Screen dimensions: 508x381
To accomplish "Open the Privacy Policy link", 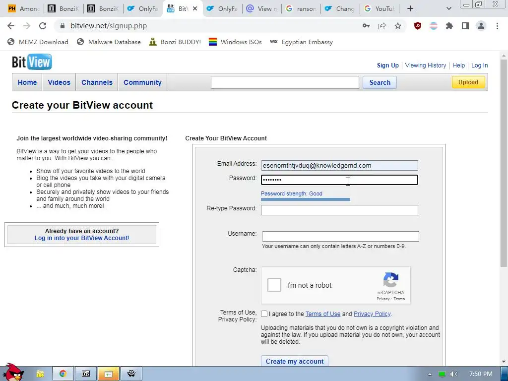I will coord(372,314).
